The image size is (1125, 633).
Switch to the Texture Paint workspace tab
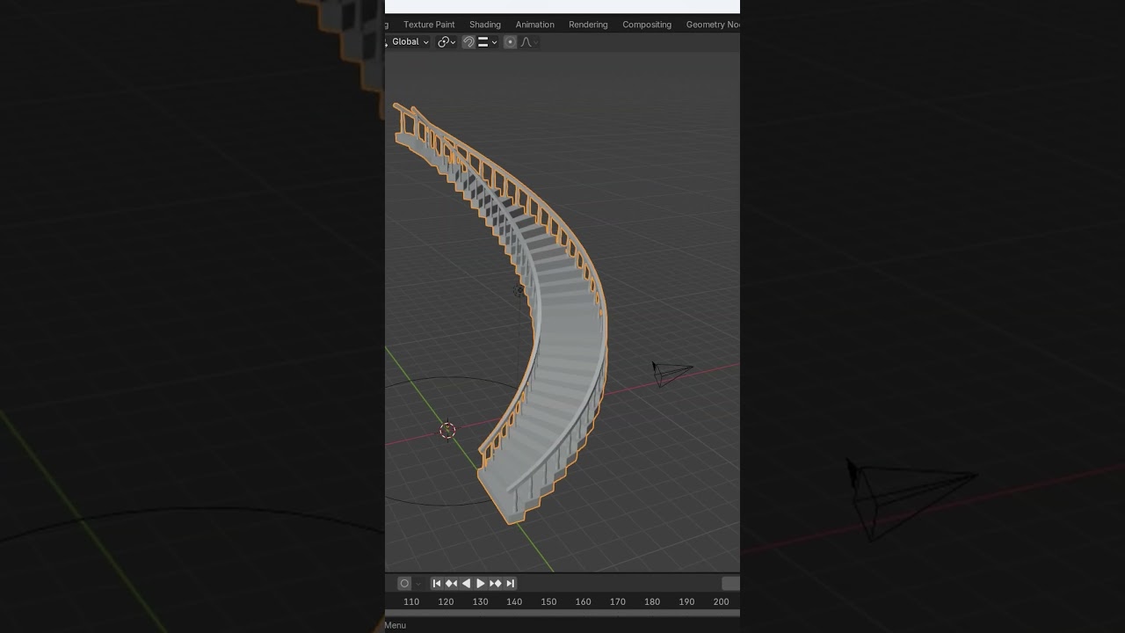[x=429, y=25]
